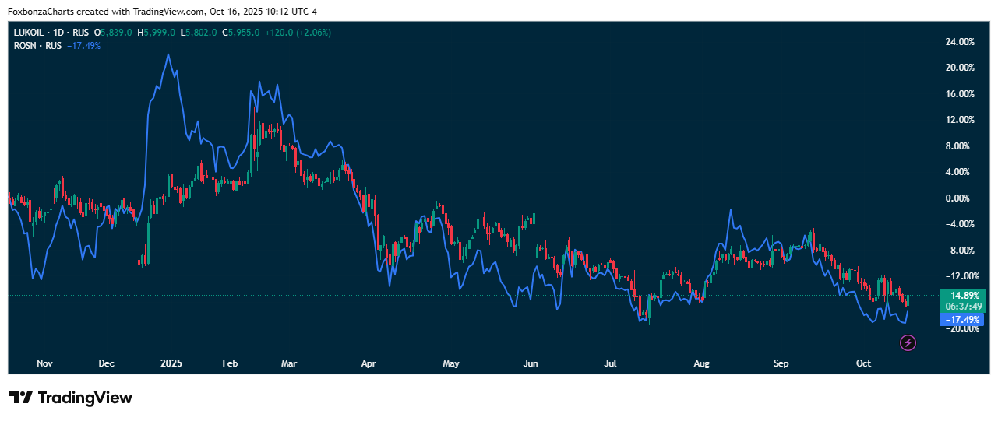Viewport: 998px width, 421px height.
Task: Click the Oct label on time axis
Action: [x=863, y=363]
